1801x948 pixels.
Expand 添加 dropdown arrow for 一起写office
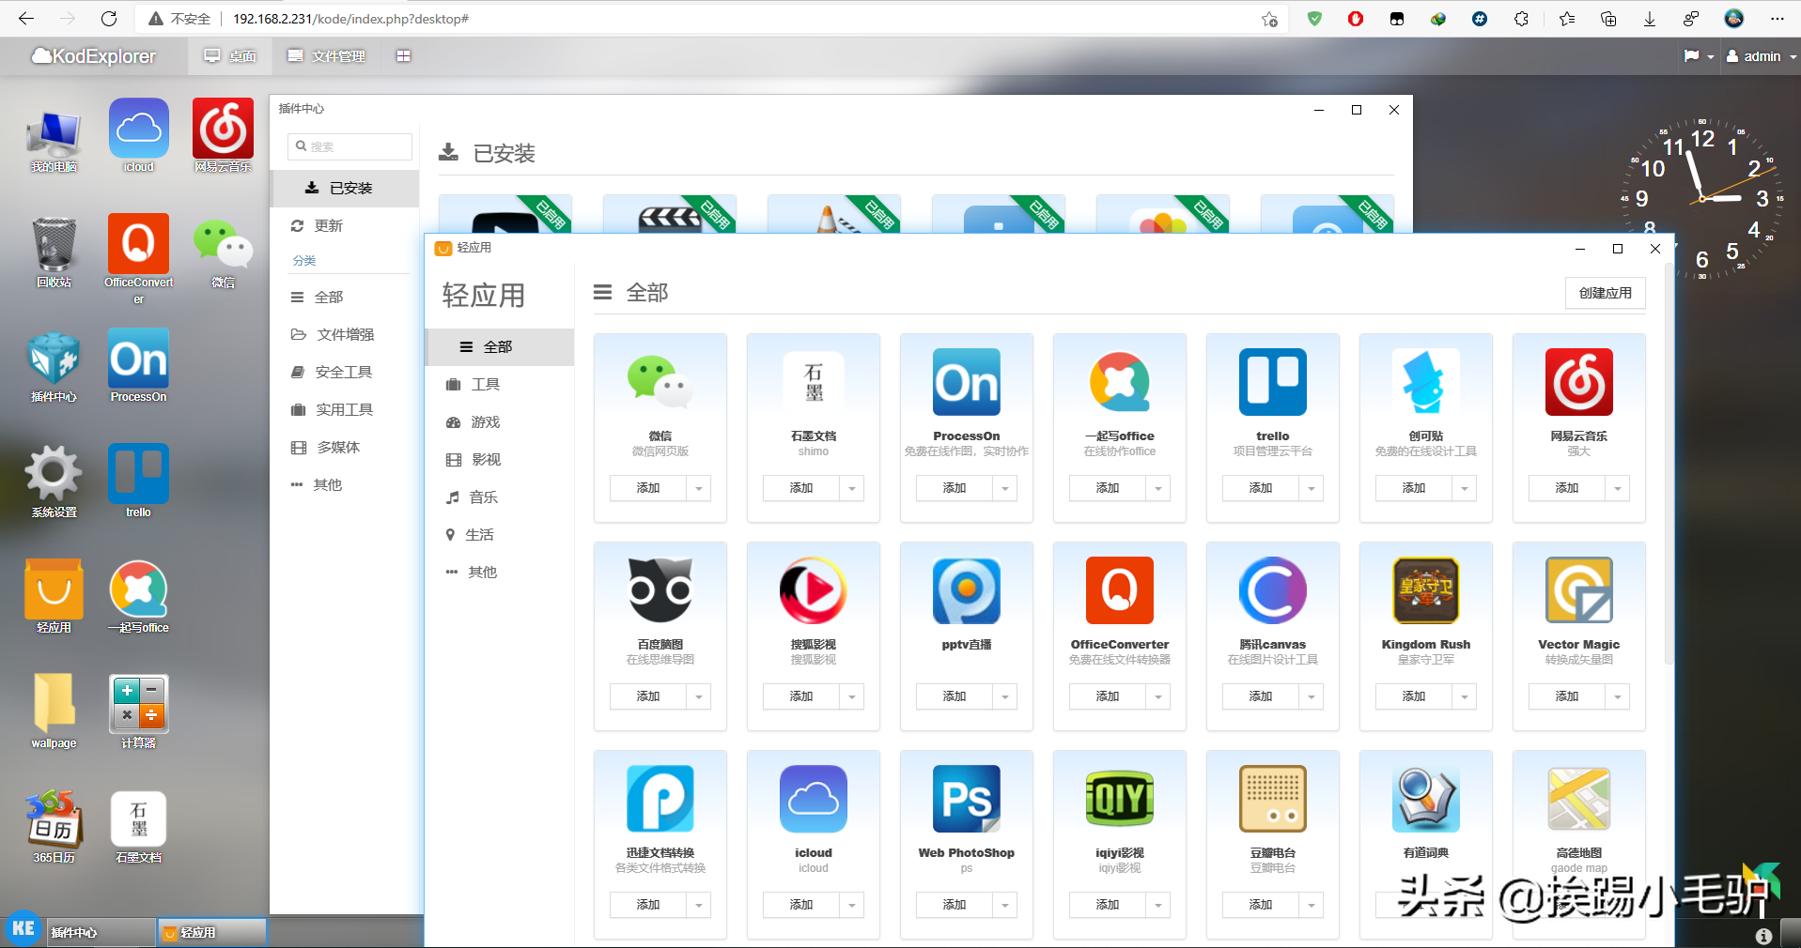point(1157,488)
